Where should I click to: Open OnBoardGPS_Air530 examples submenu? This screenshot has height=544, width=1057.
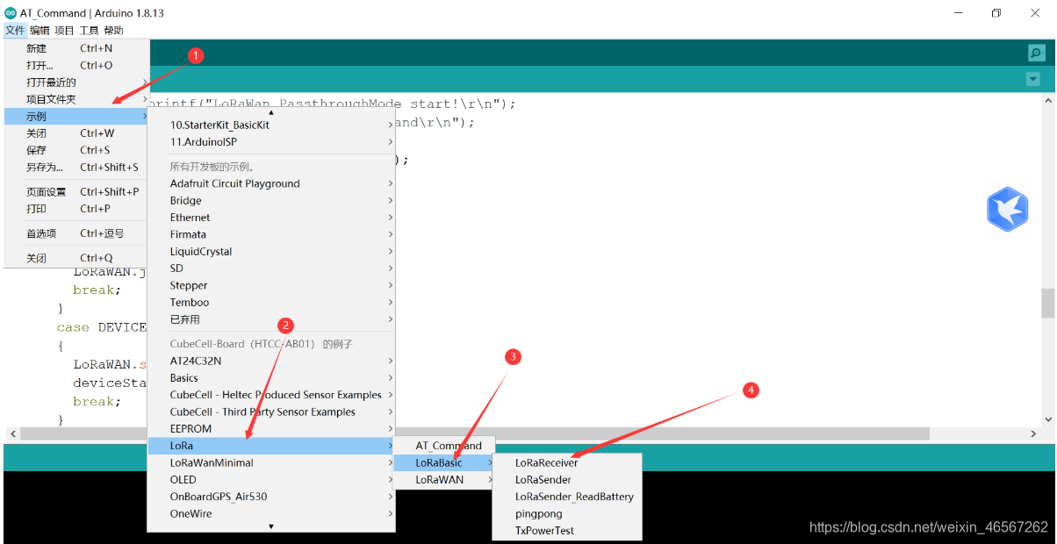tap(271, 497)
